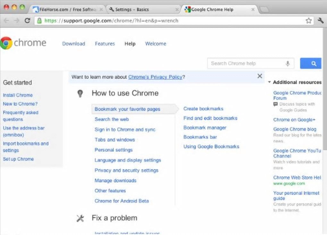Screen dimensions: 327x235
Task: Click the reload page icon
Action: pyautogui.click(x=28, y=21)
